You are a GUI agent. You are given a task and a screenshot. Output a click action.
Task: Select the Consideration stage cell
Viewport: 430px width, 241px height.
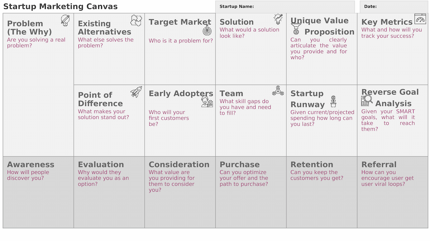point(180,192)
